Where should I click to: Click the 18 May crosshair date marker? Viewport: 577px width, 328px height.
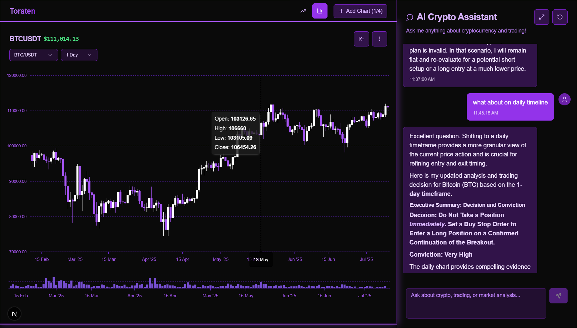pyautogui.click(x=261, y=260)
